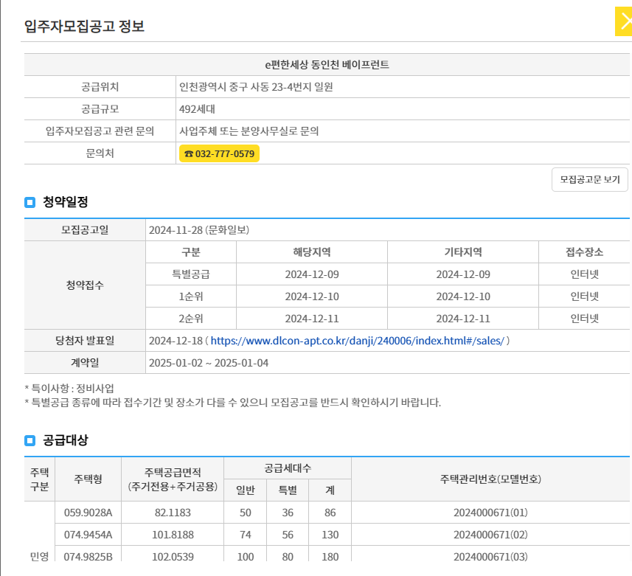Click 사업주체 또는 분양사무실로 문의 text

click(x=249, y=131)
